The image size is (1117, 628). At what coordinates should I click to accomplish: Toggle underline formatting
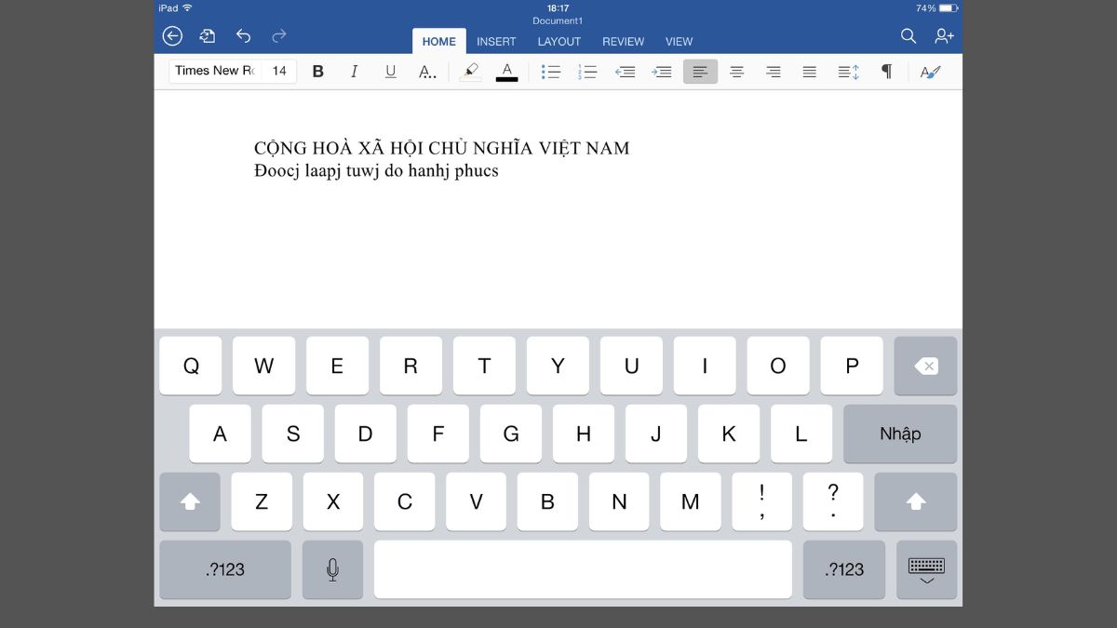[x=390, y=71]
